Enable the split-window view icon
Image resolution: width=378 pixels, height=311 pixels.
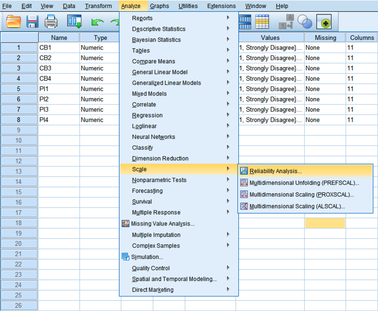244,21
